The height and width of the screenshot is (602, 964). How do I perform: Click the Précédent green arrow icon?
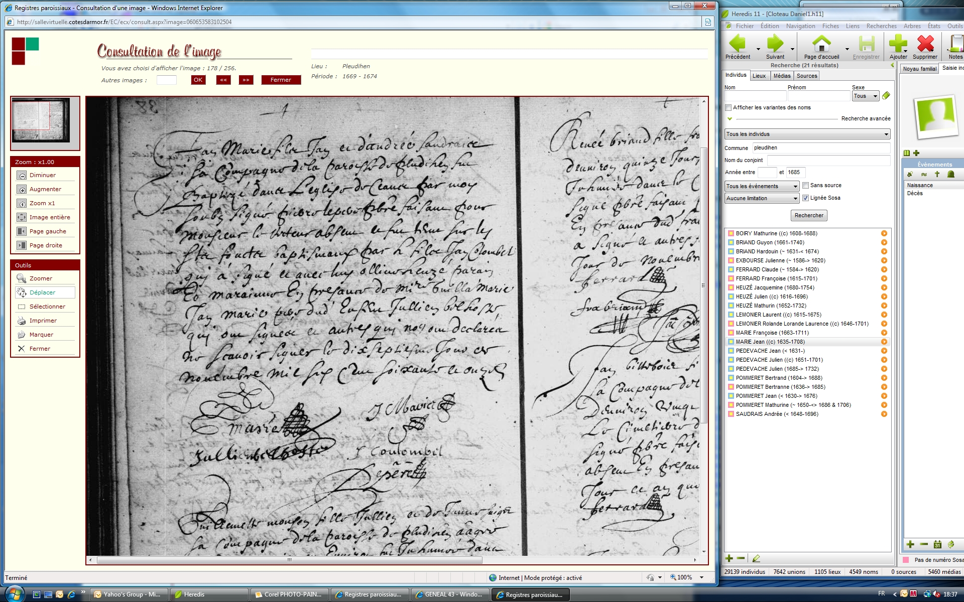pos(737,44)
